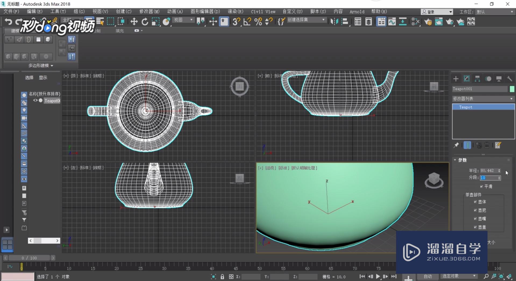Open the Layer Explorer stack icon

[x=369, y=21]
